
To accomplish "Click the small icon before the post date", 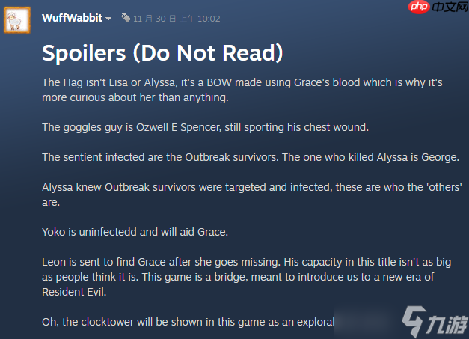I will point(125,17).
